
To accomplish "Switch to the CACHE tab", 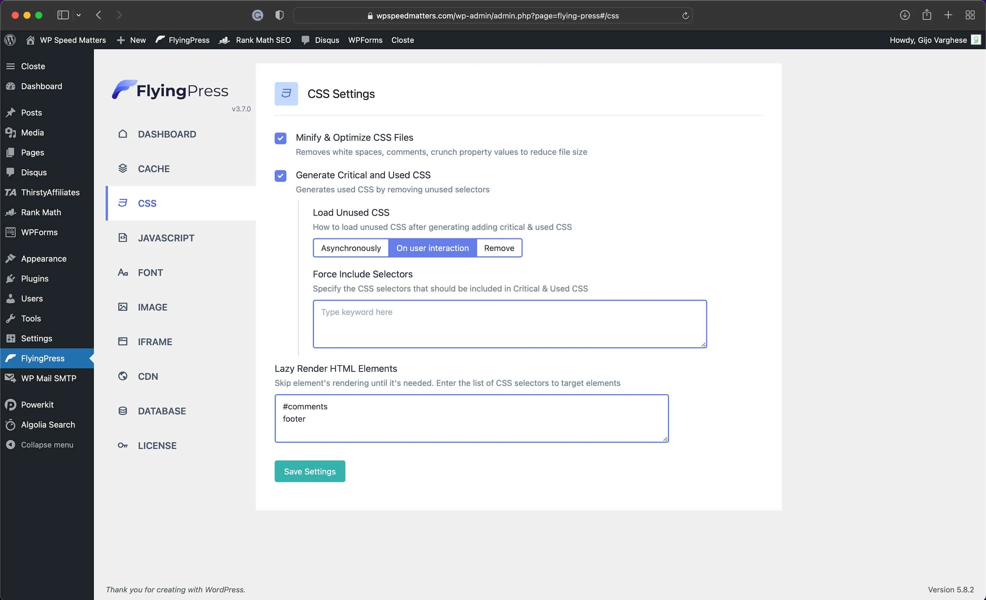I will [181, 168].
